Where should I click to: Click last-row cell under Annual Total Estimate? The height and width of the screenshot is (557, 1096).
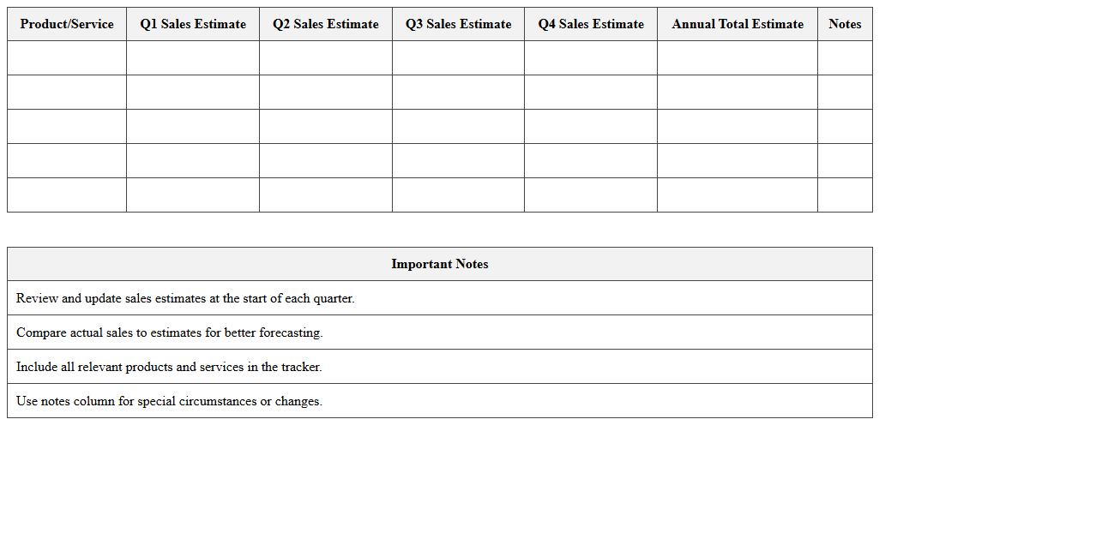[x=738, y=195]
